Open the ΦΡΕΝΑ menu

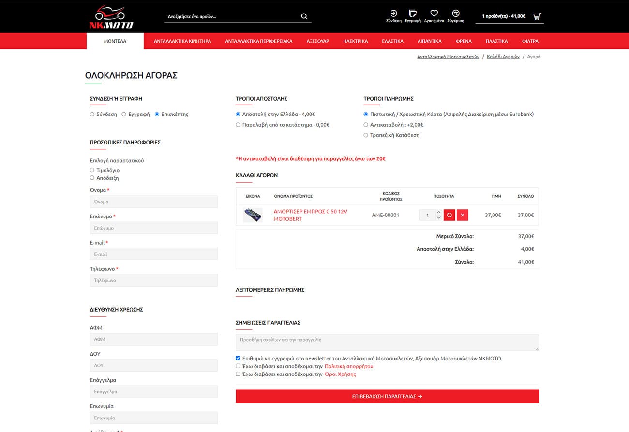click(464, 41)
